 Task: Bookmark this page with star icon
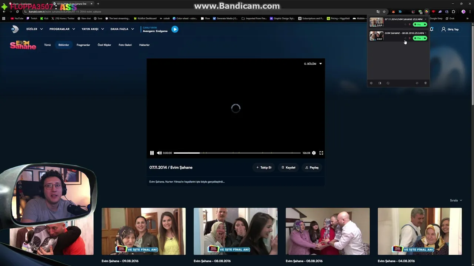[x=384, y=11]
